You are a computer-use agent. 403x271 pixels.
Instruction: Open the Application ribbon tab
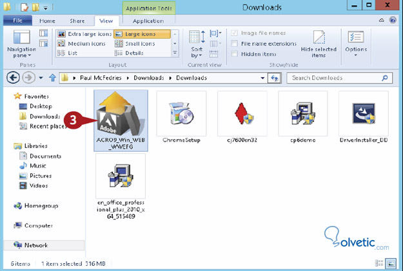point(148,21)
